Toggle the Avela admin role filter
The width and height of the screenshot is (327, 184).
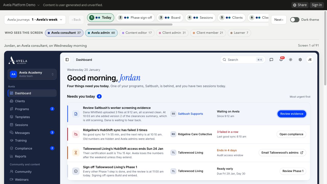click(x=101, y=33)
